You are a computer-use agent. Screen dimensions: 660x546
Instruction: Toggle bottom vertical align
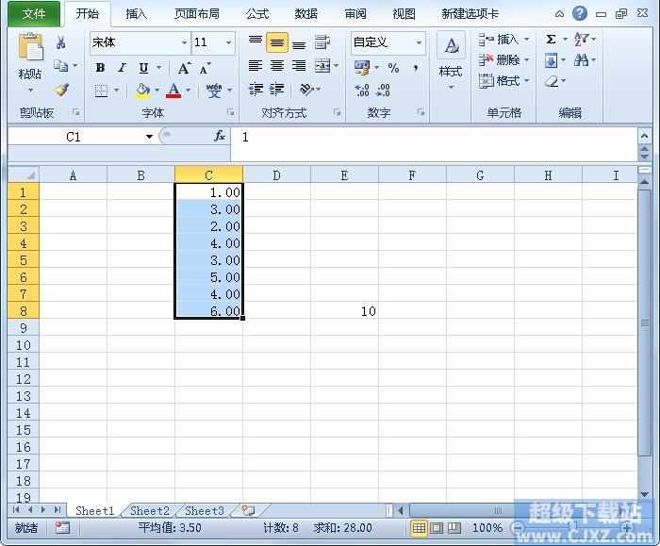[299, 42]
